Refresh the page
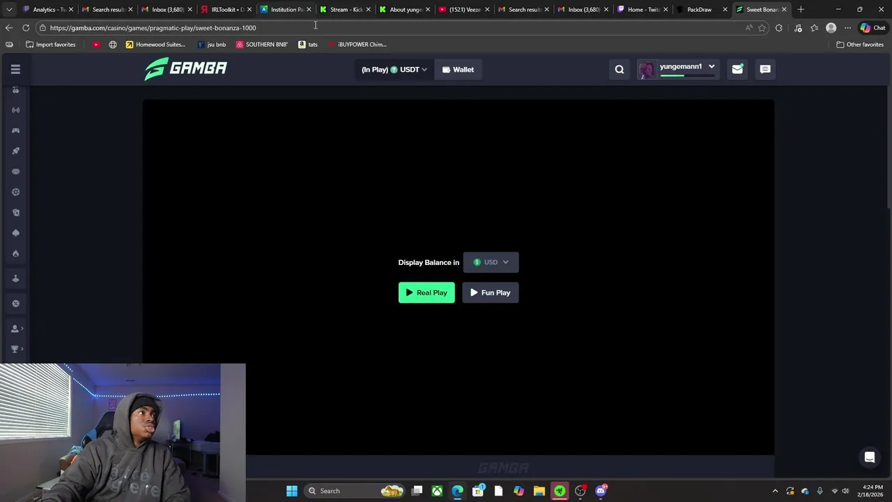Viewport: 892px width, 502px height. pos(26,28)
